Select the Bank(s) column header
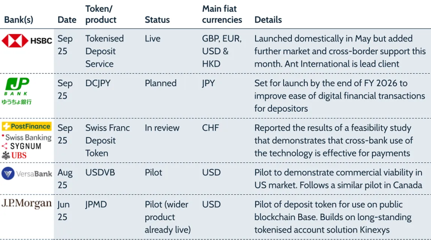Image resolution: width=431 pixels, height=240 pixels. click(19, 20)
